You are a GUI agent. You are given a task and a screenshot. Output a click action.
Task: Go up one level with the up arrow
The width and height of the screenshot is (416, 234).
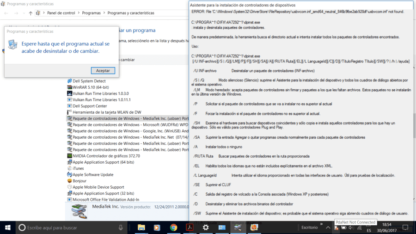31,13
